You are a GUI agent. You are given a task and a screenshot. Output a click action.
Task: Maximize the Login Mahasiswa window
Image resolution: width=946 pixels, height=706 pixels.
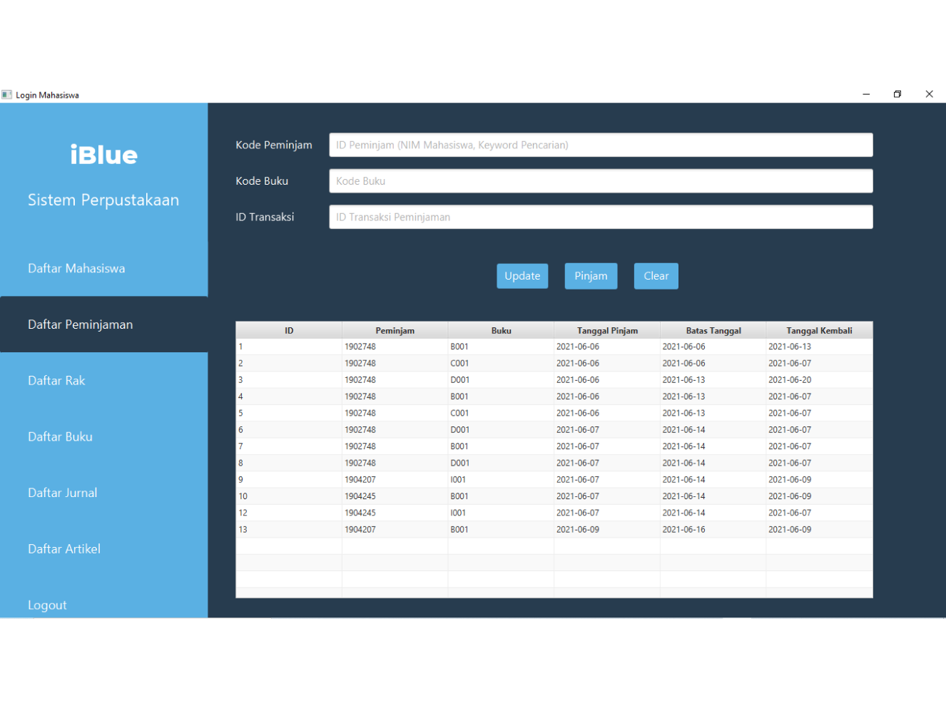(x=897, y=94)
